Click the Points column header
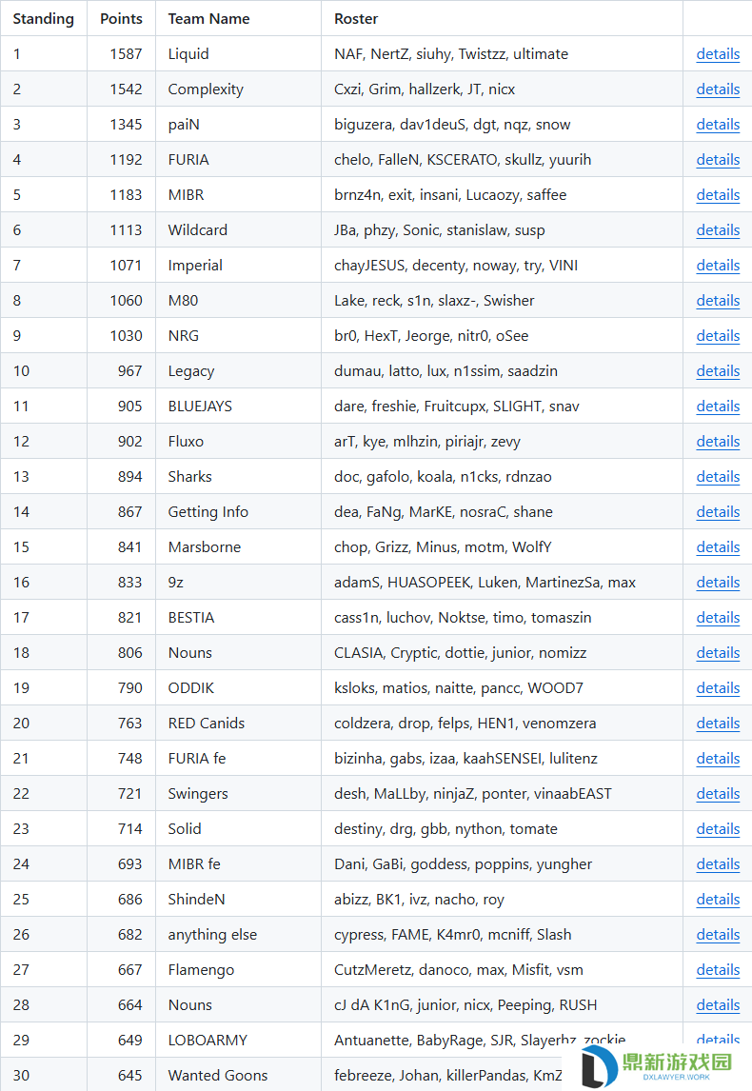The width and height of the screenshot is (752, 1091). pos(121,19)
